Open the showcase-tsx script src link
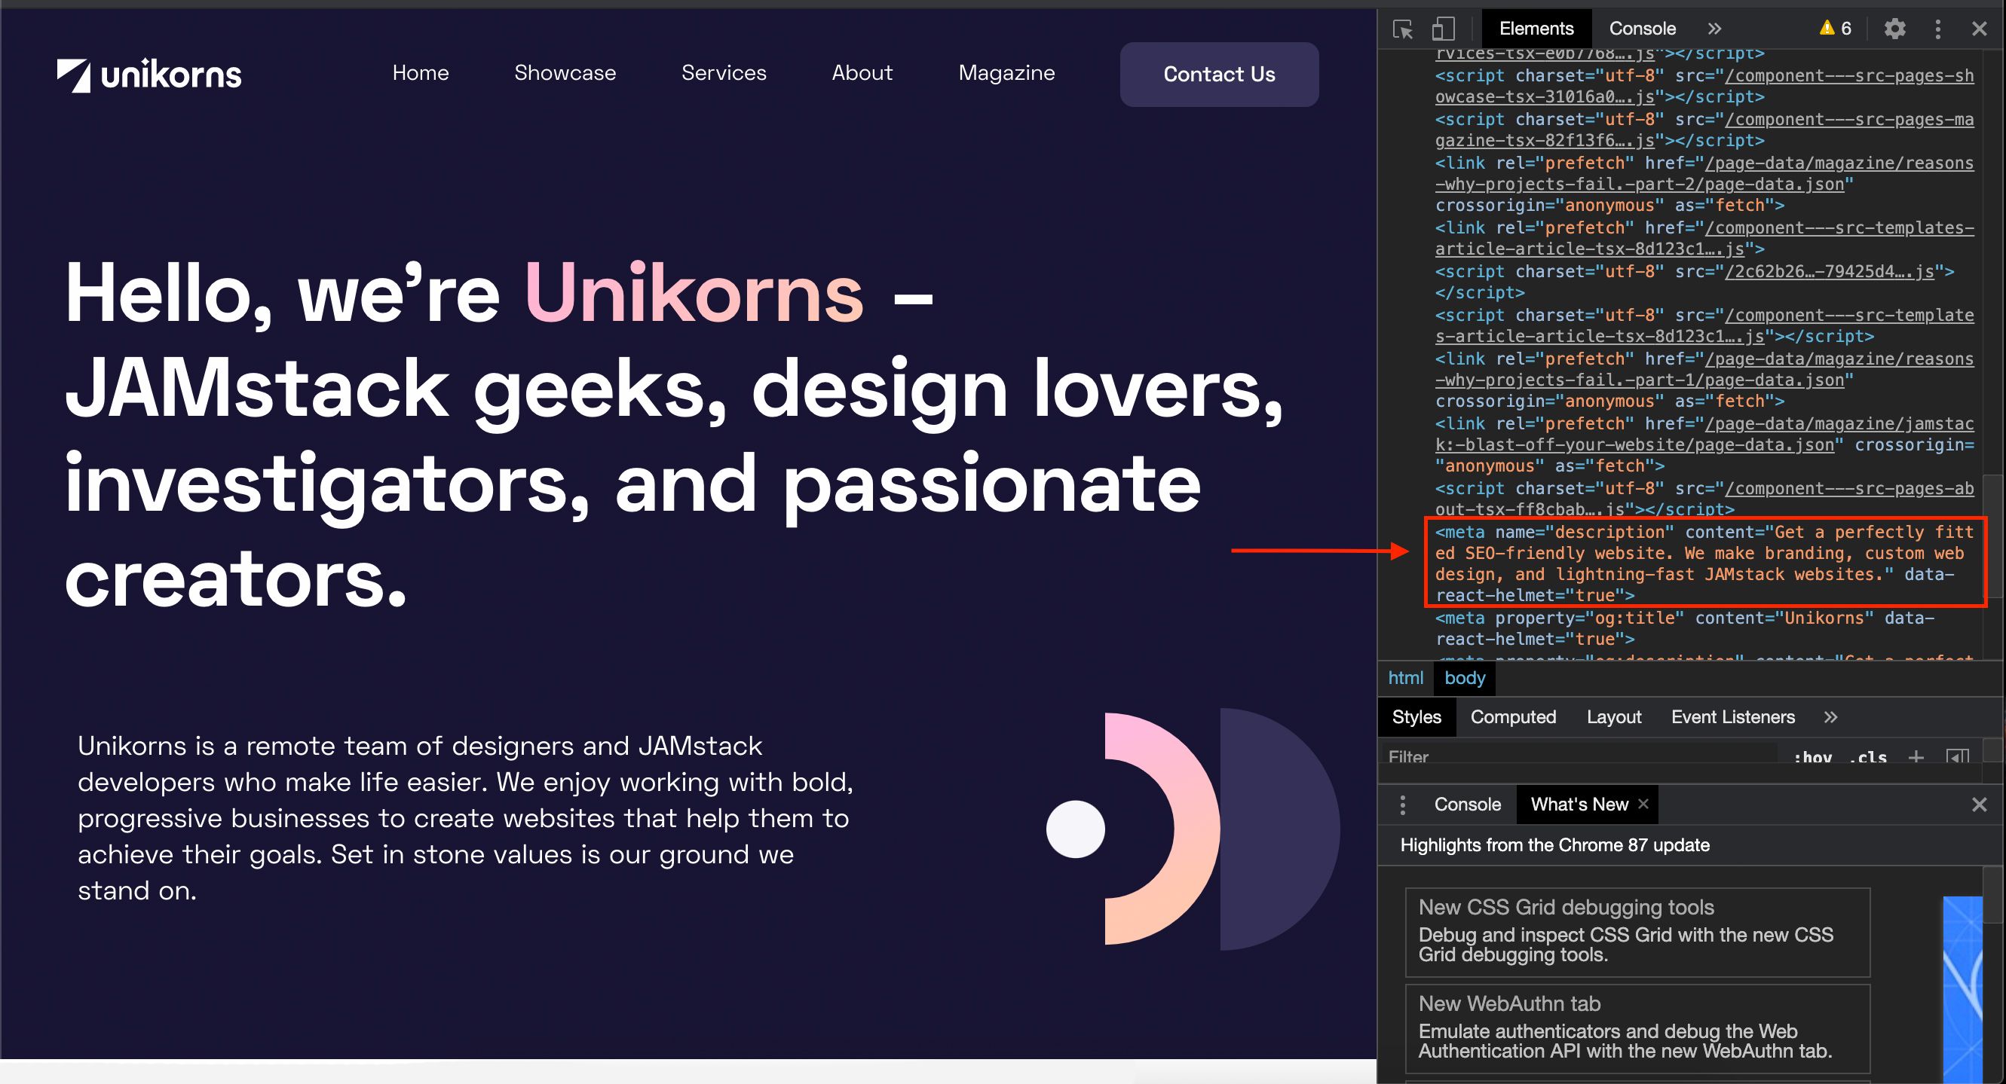2006x1084 pixels. click(1704, 87)
